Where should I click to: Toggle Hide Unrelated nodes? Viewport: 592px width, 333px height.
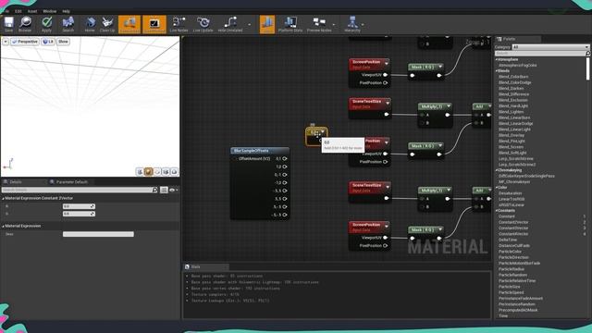[x=230, y=25]
